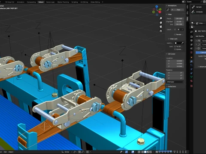Open the Active Tool properties tab icon
Screen dimensions: 206x154
coord(191,32)
